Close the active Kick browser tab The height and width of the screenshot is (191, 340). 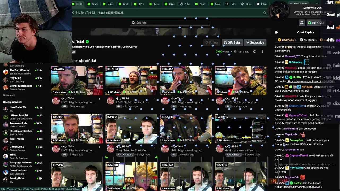click(x=81, y=4)
